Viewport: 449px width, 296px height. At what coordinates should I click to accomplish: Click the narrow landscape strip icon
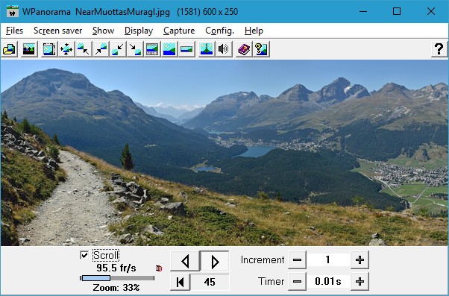(186, 49)
